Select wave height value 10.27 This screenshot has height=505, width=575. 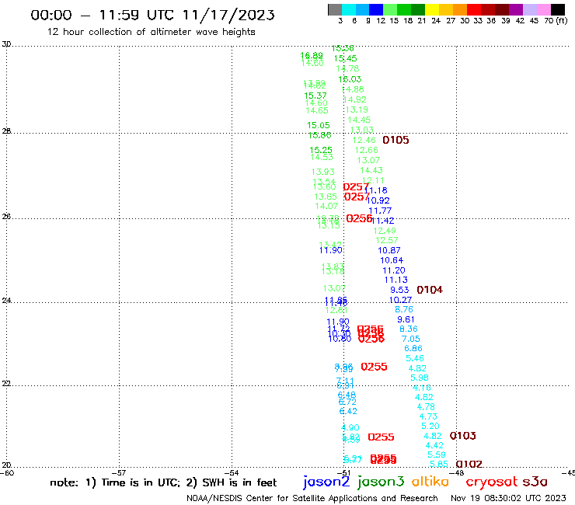pos(400,300)
